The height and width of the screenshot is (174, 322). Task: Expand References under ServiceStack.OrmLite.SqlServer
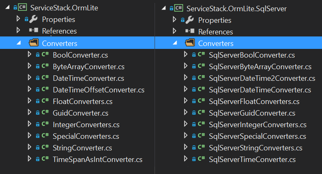point(175,31)
